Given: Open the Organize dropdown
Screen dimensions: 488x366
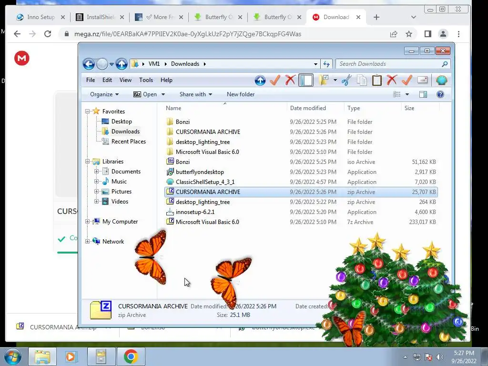Looking at the screenshot, I should tap(104, 94).
